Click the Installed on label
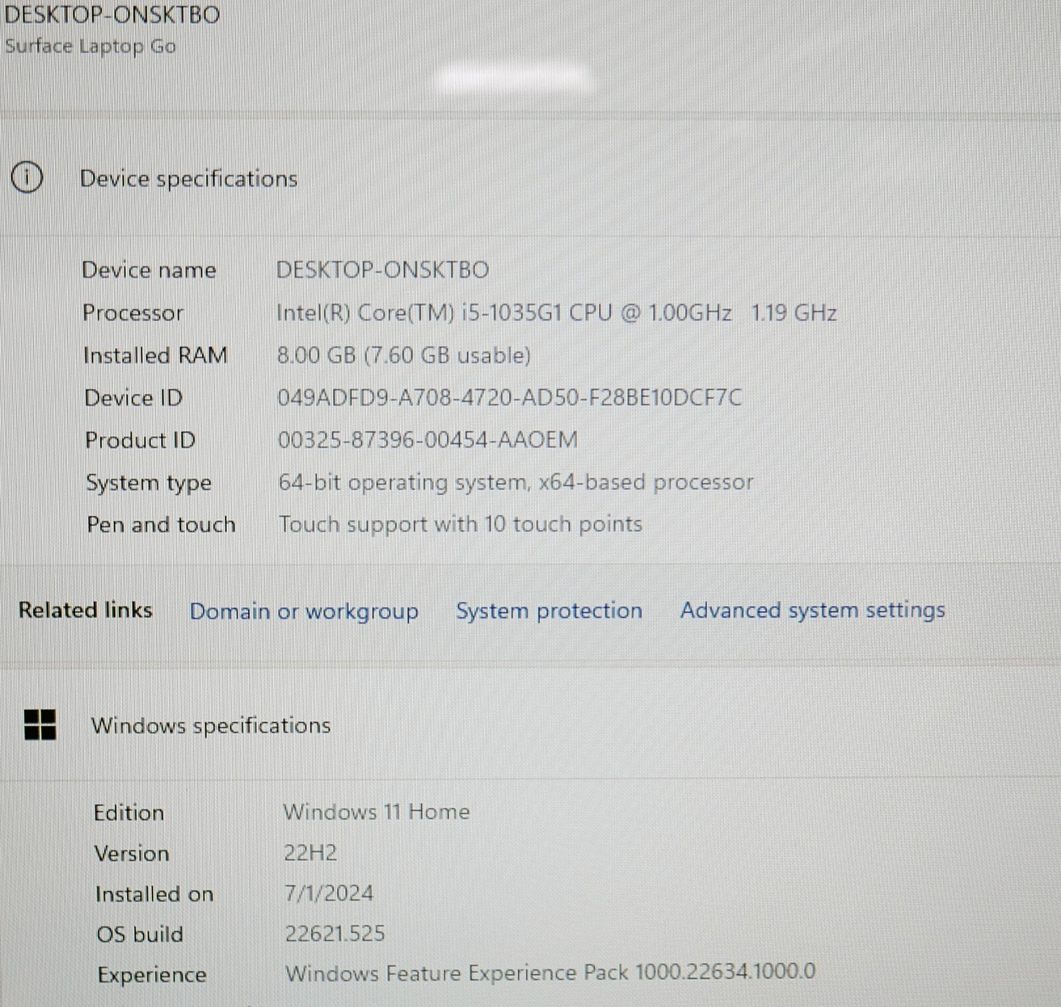Image resolution: width=1061 pixels, height=1007 pixels. (155, 894)
